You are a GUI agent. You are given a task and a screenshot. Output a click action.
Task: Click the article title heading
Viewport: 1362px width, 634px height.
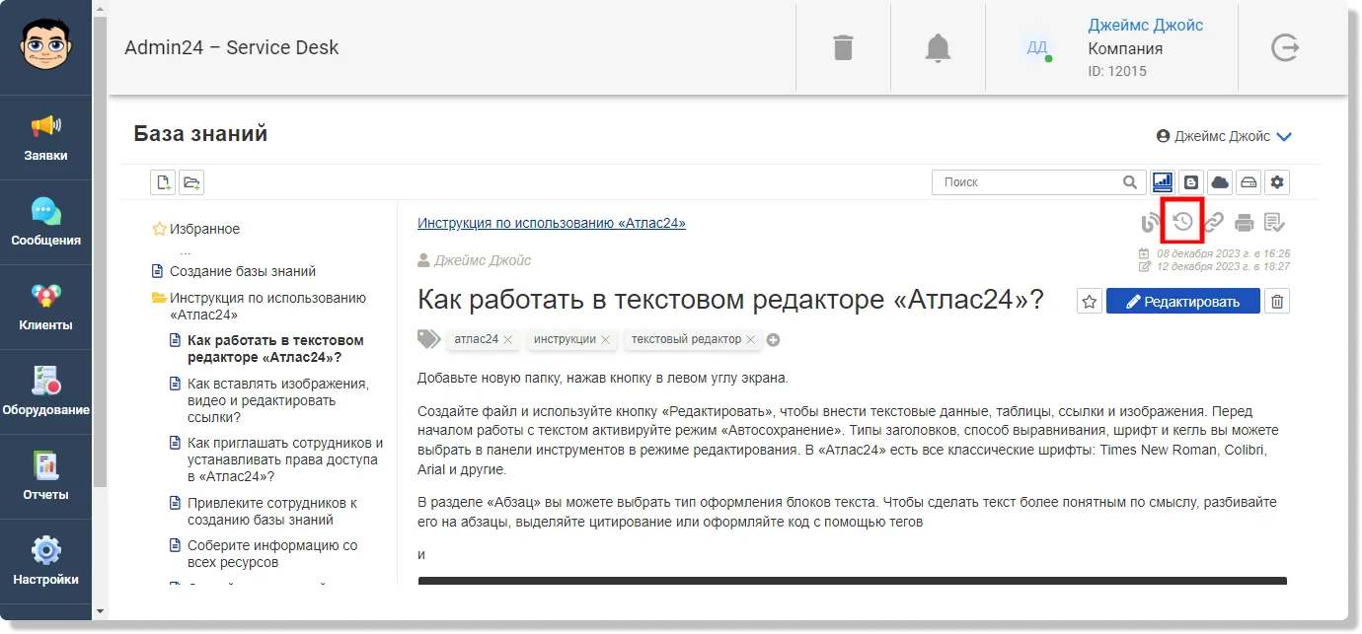[730, 300]
